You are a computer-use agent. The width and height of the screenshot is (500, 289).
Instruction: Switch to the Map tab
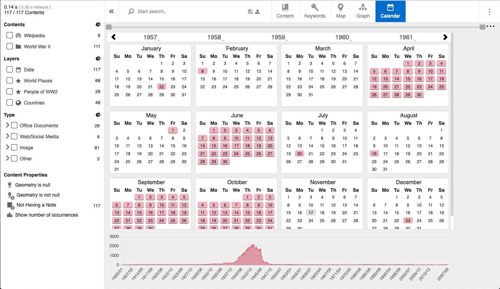coord(341,11)
